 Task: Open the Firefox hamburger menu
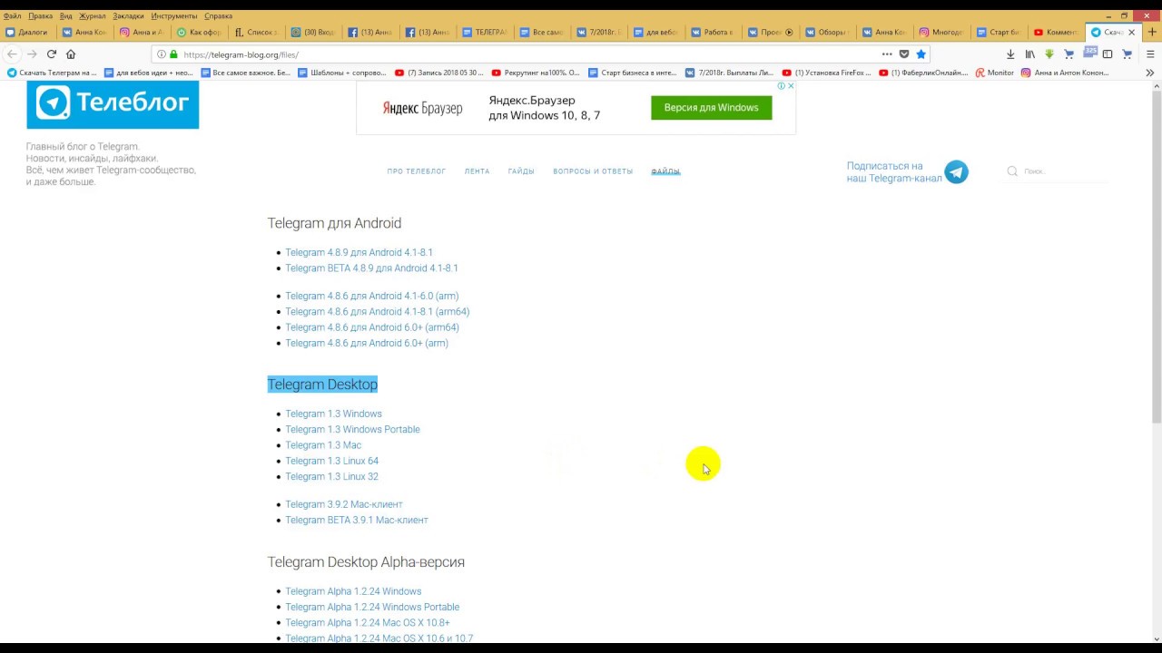pyautogui.click(x=1150, y=54)
